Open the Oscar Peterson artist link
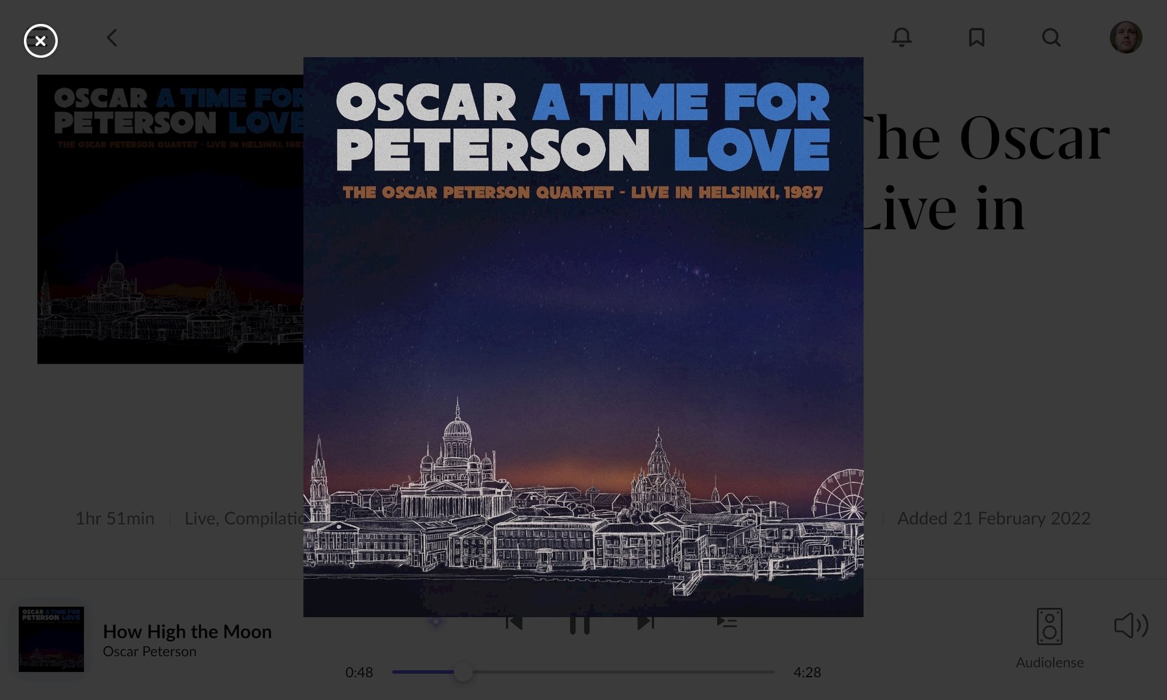The height and width of the screenshot is (700, 1167). [150, 651]
